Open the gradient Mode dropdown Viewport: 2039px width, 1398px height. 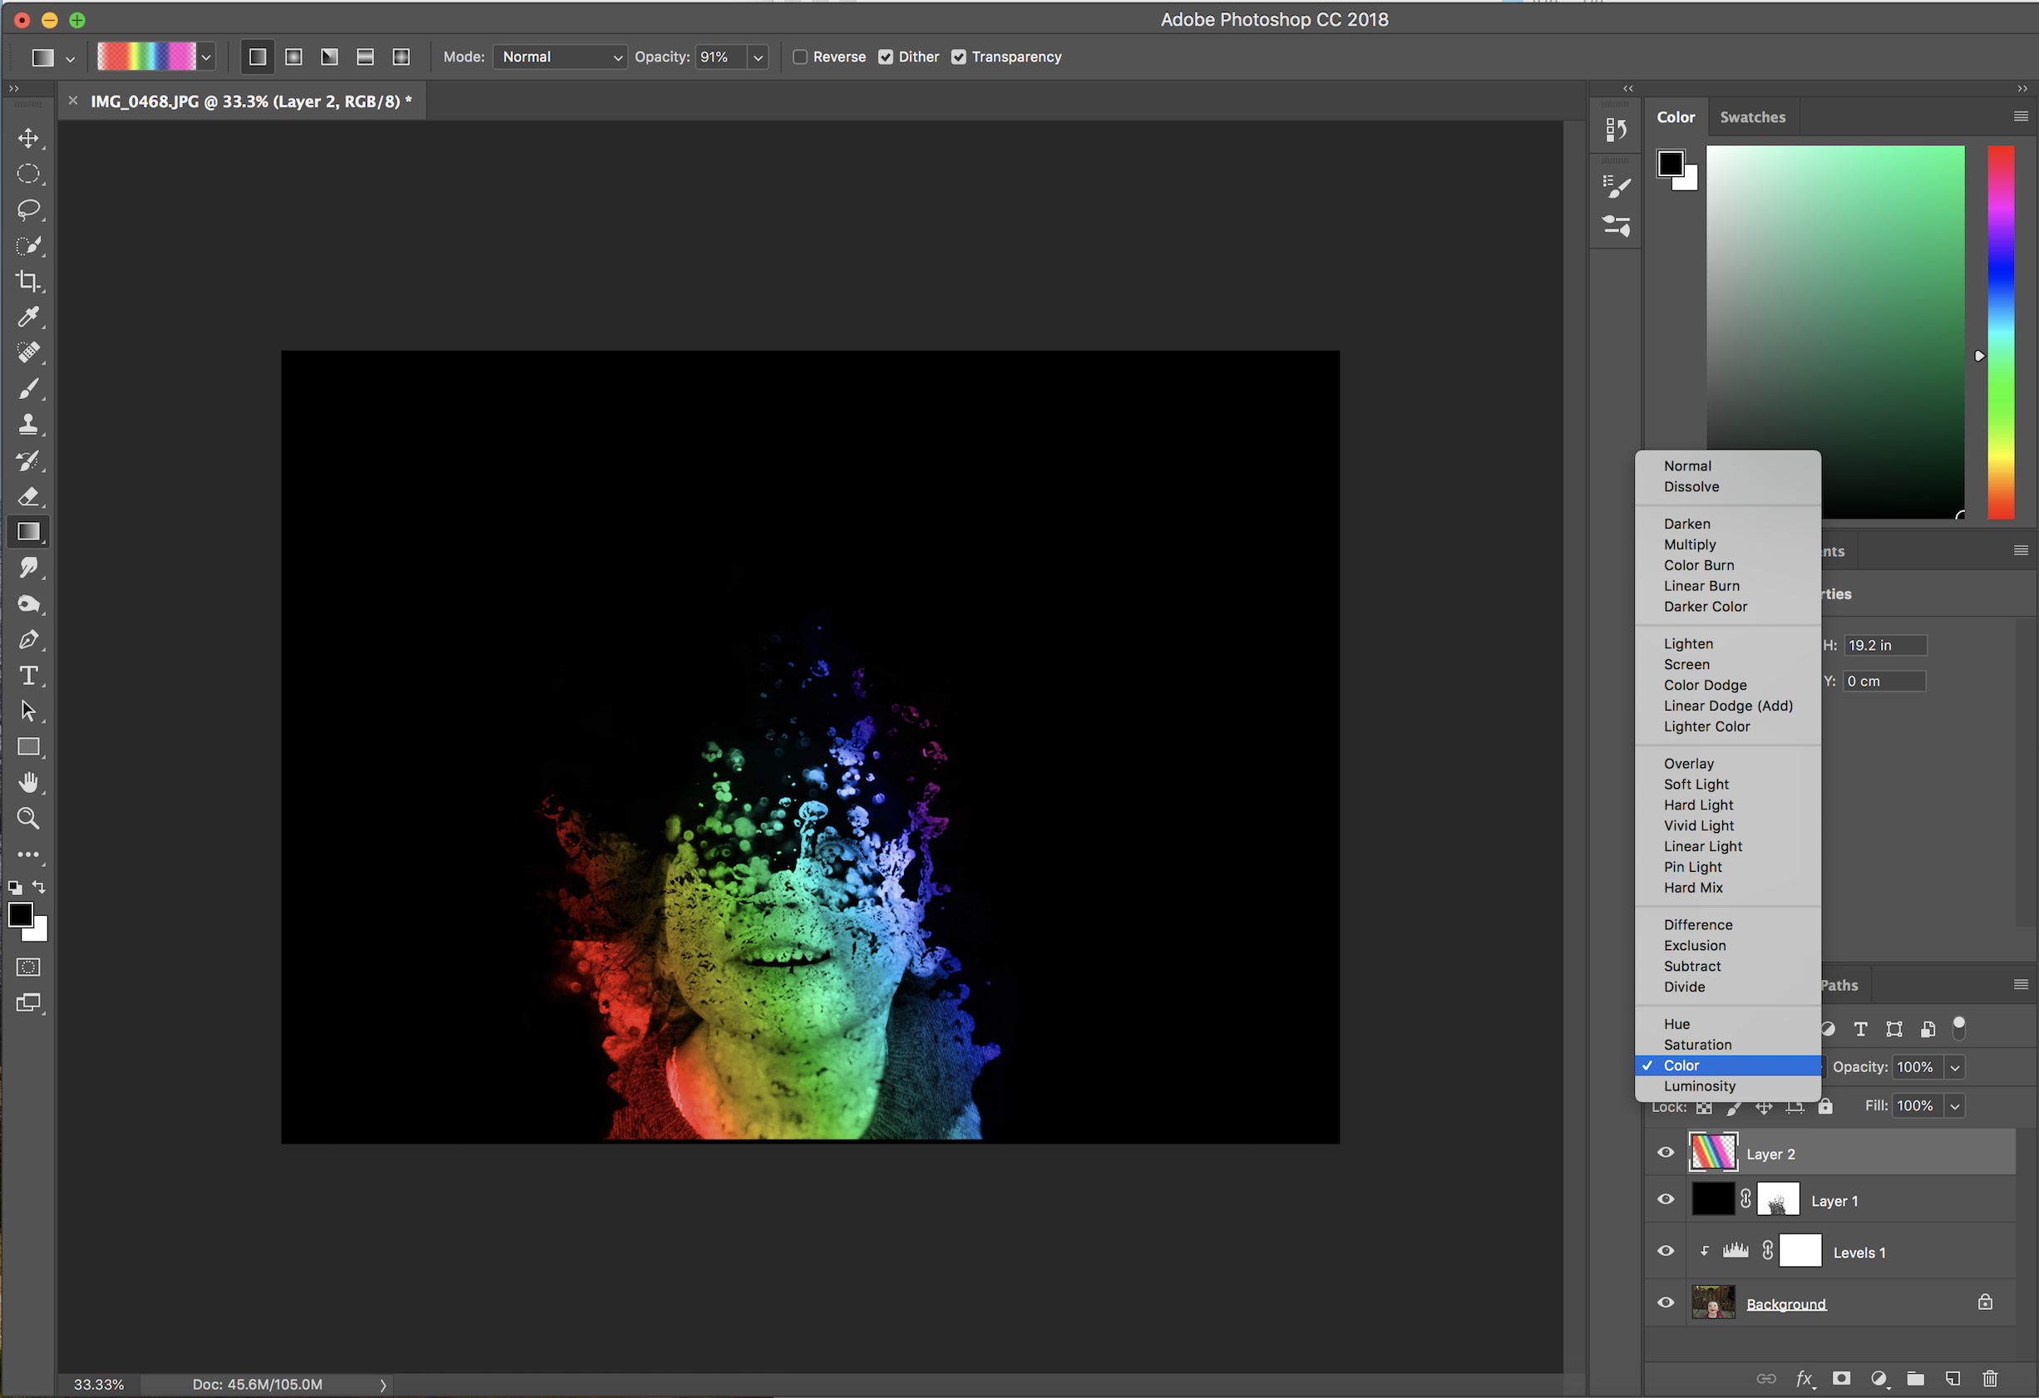click(560, 57)
